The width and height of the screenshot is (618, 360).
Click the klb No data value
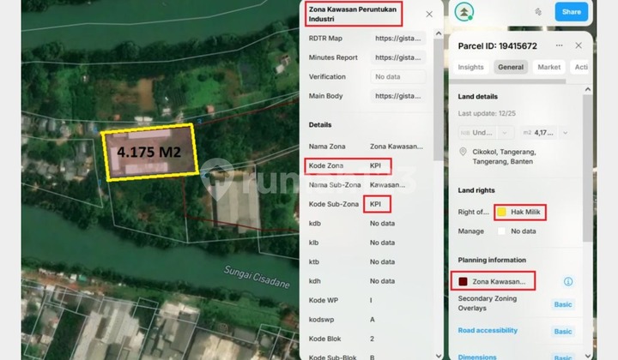point(382,243)
